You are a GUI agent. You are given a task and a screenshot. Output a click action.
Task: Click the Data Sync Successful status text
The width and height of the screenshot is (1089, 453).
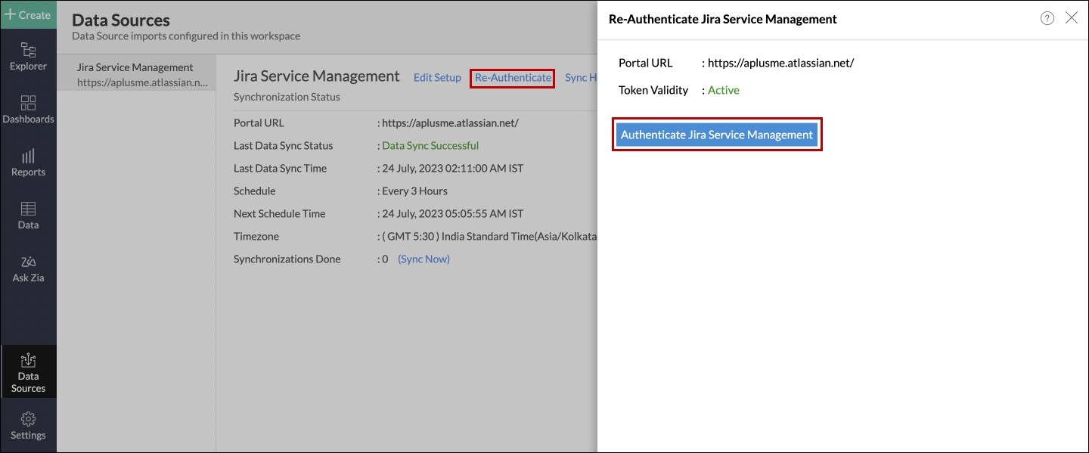[430, 145]
